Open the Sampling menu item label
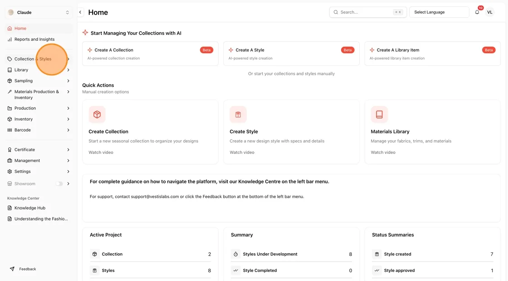Viewport: 508px width, 281px height. pos(23,81)
